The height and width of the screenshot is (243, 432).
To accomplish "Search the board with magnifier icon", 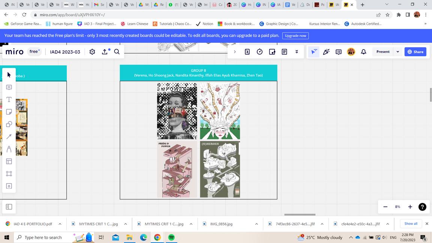I will click(x=117, y=52).
